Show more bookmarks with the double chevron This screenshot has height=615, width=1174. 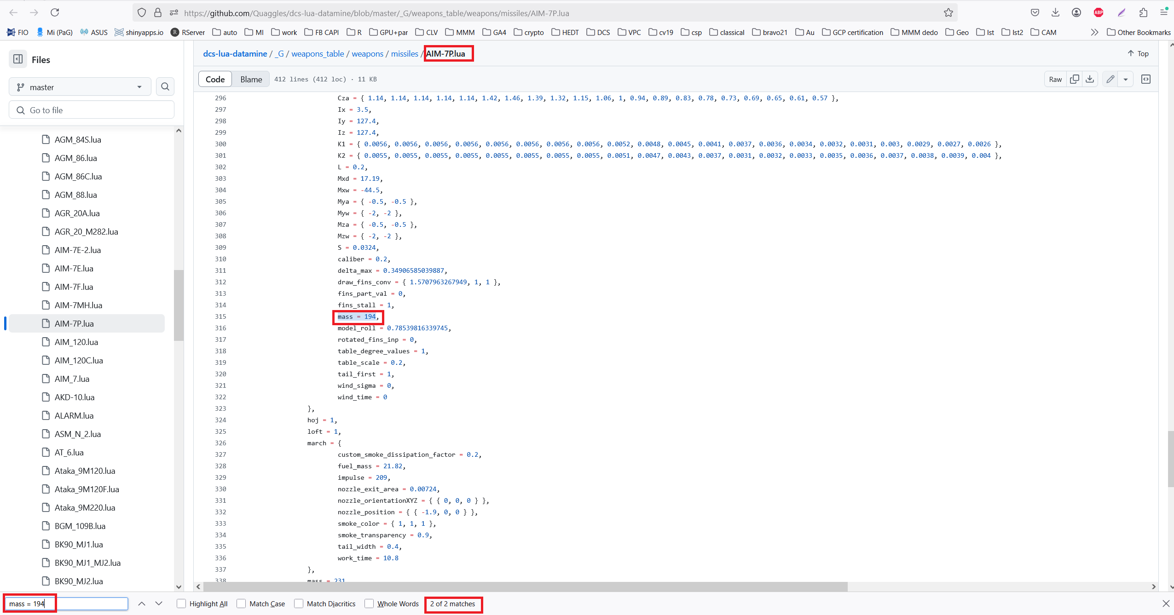point(1094,32)
